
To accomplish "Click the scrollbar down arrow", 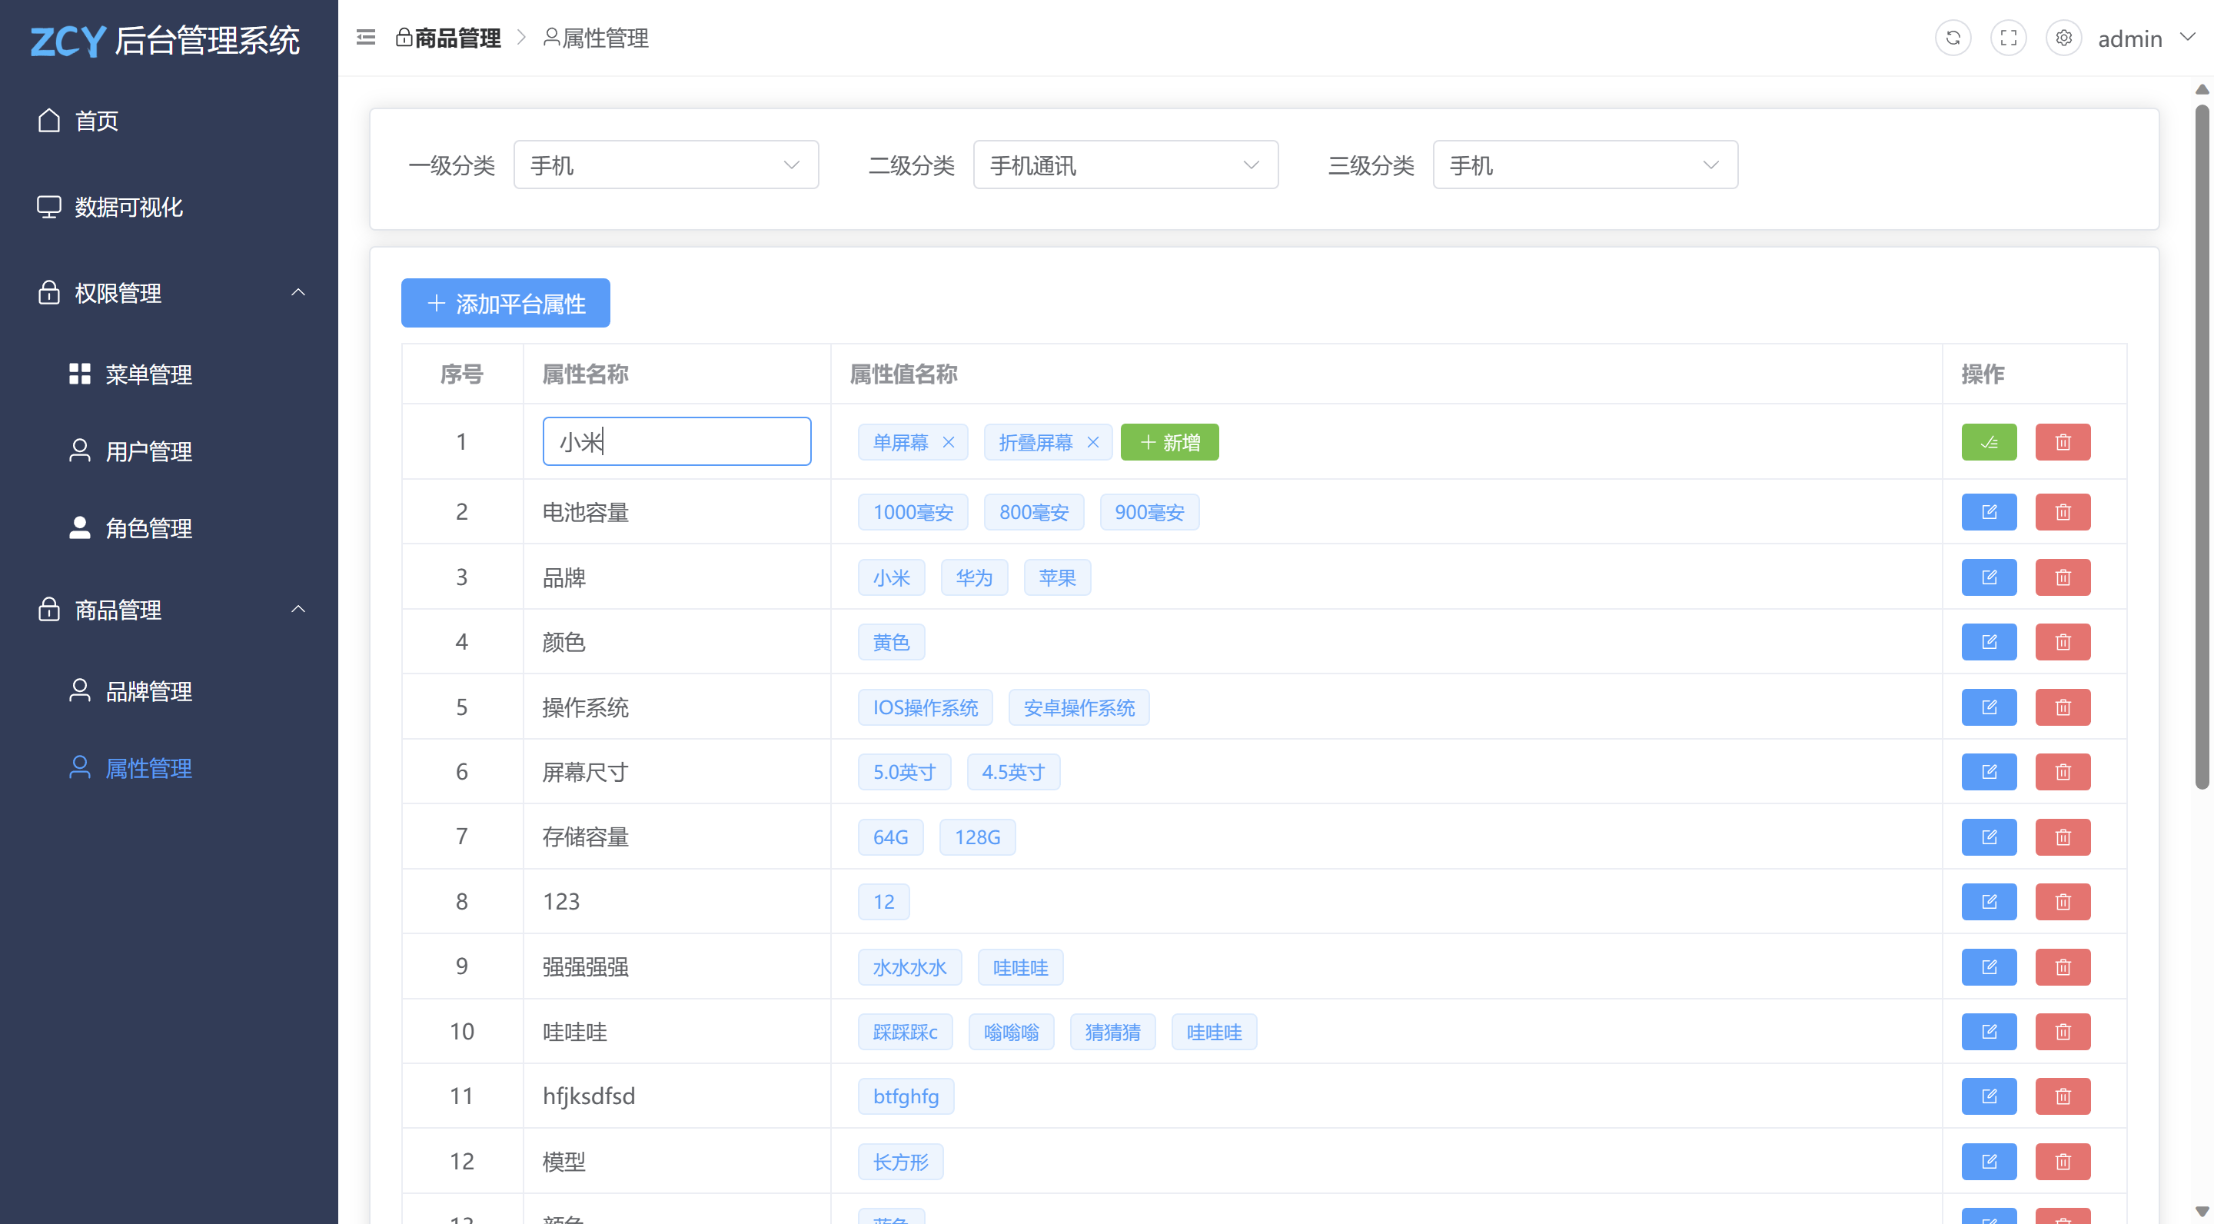I will pyautogui.click(x=2201, y=1212).
